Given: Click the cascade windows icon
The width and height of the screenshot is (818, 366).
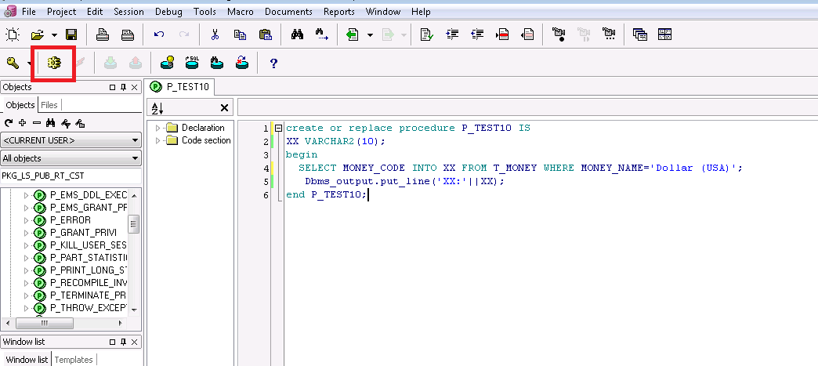Looking at the screenshot, I should (x=639, y=35).
